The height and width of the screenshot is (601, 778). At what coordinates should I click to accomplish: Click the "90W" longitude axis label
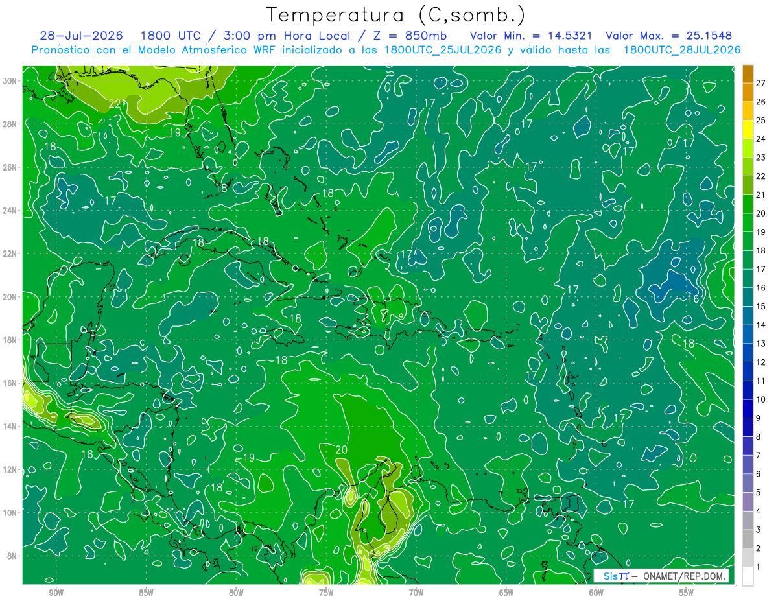pyautogui.click(x=56, y=593)
